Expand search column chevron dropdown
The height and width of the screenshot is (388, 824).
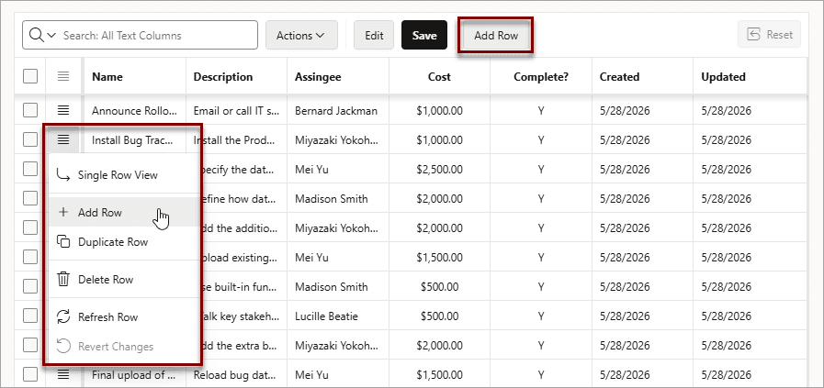tap(51, 35)
